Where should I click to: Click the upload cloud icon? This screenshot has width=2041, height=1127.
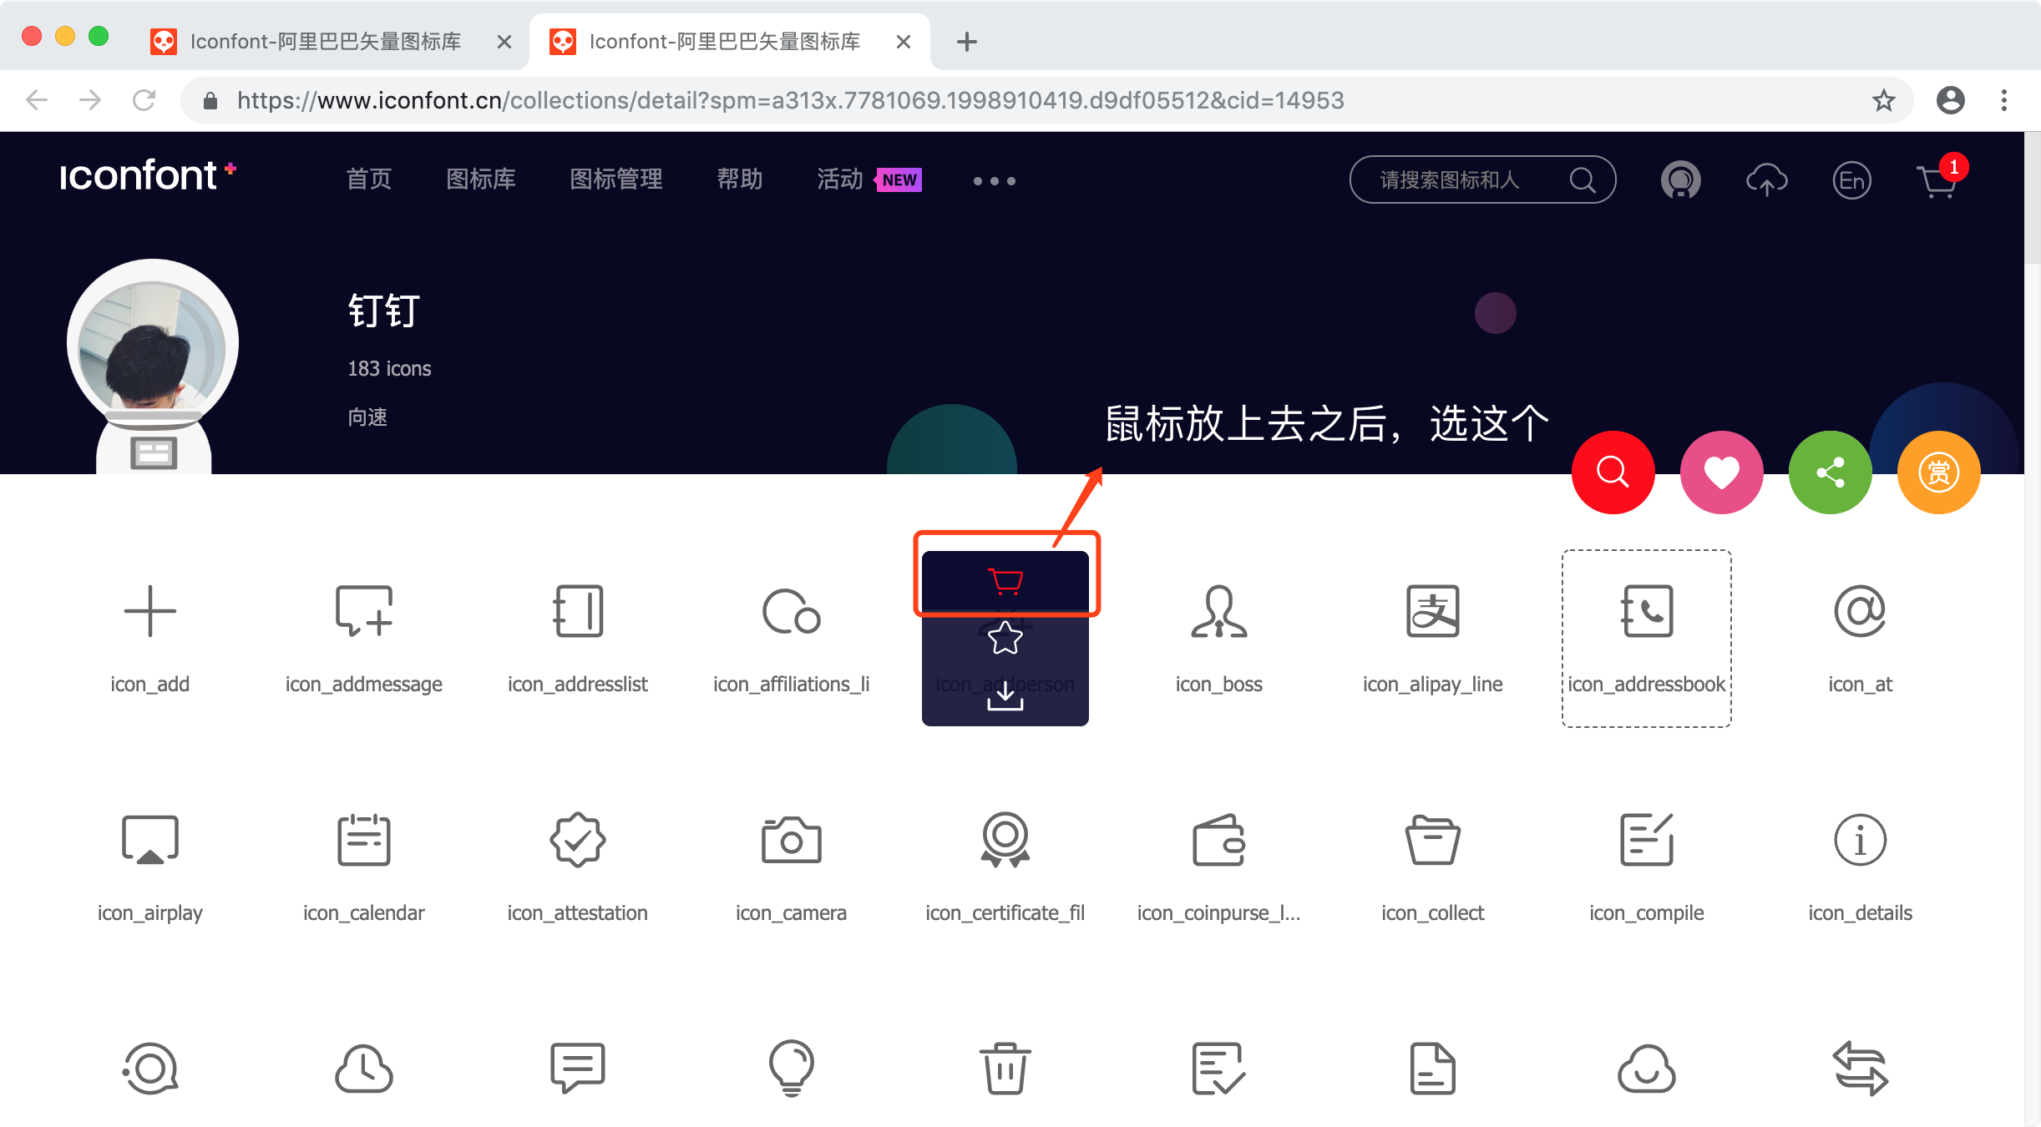[x=1766, y=180]
